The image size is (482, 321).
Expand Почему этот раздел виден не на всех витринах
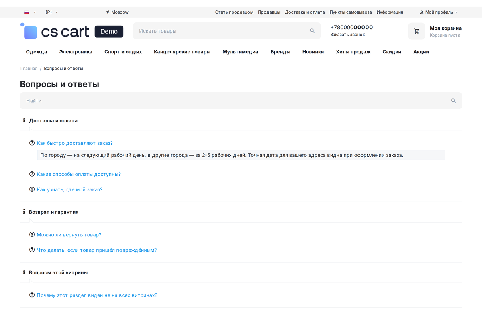click(97, 295)
